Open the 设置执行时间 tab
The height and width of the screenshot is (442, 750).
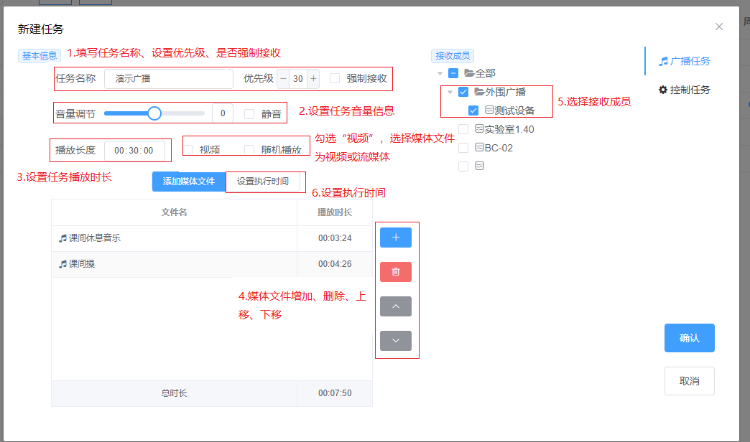263,182
